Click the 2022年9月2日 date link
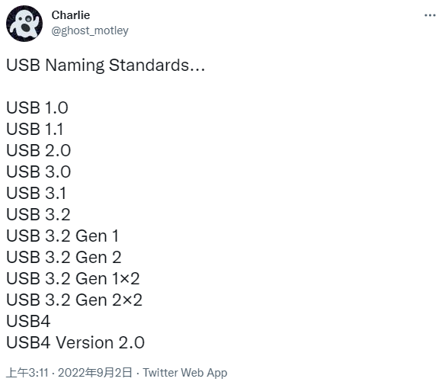Screen dimensions: 445x385 point(95,373)
